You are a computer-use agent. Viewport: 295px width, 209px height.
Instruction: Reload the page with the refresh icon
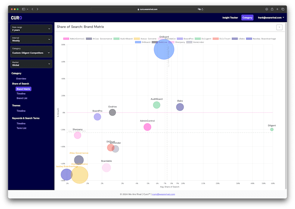(202, 9)
